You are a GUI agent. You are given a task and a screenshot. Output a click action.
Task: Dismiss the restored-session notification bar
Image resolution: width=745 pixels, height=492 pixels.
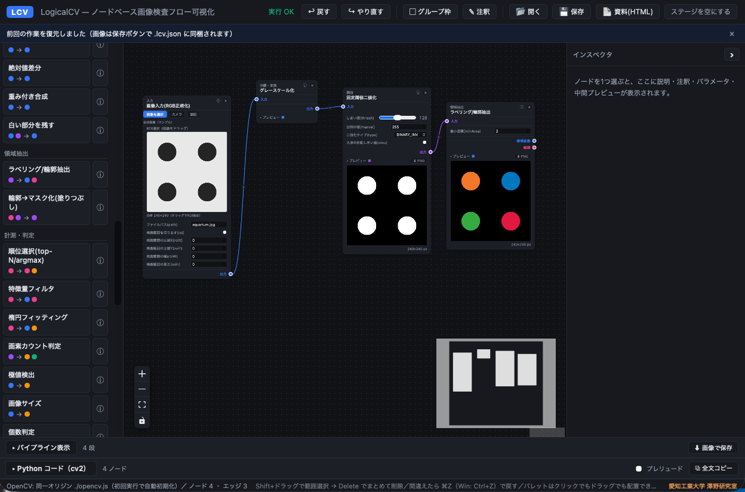[732, 34]
